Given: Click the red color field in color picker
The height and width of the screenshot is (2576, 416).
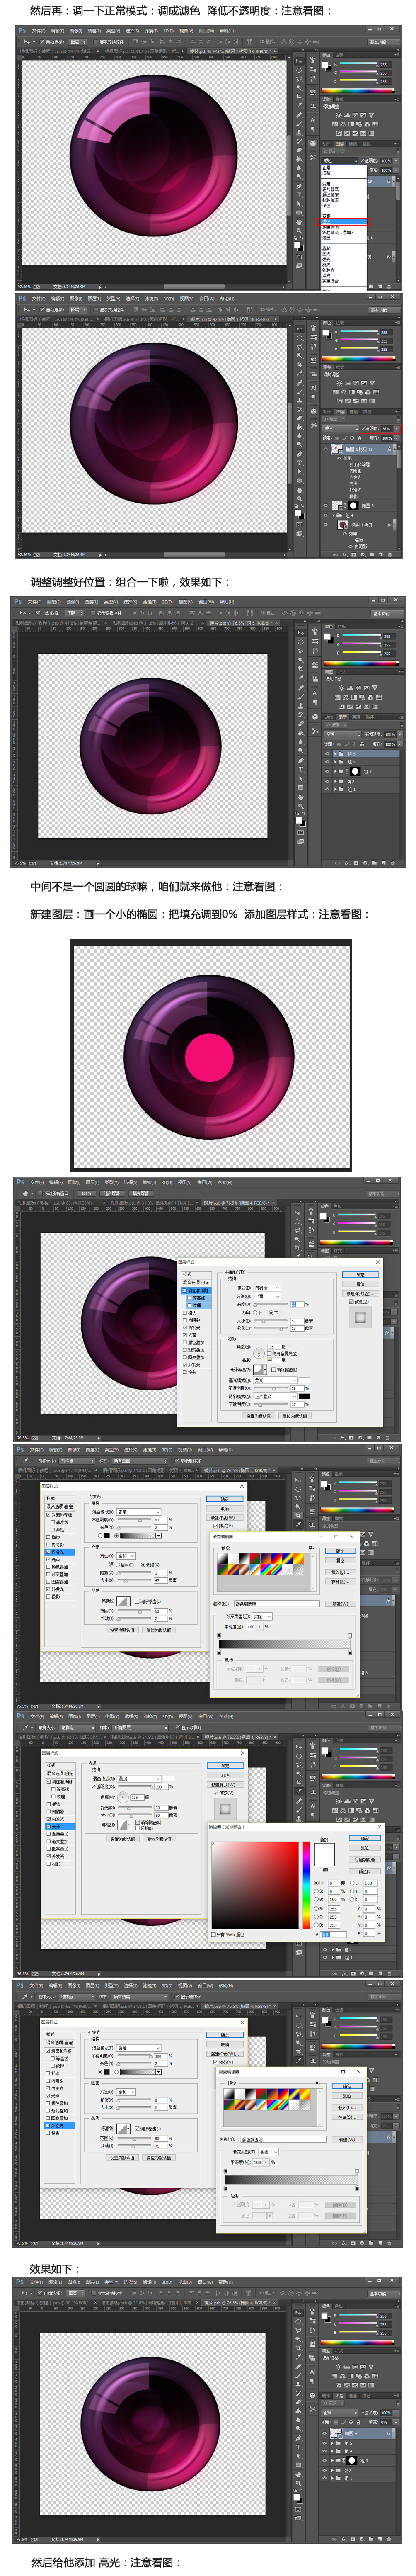Looking at the screenshot, I should 255,1885.
